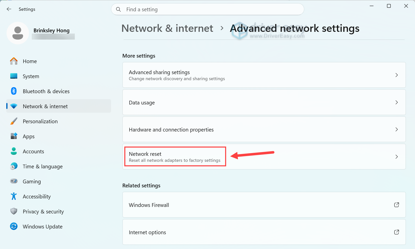415x249 pixels.
Task: Open Hardware and connection properties row
Action: pos(264,130)
